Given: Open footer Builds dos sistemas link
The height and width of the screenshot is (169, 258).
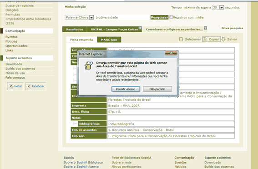Looking at the screenshot, I should tap(219, 167).
